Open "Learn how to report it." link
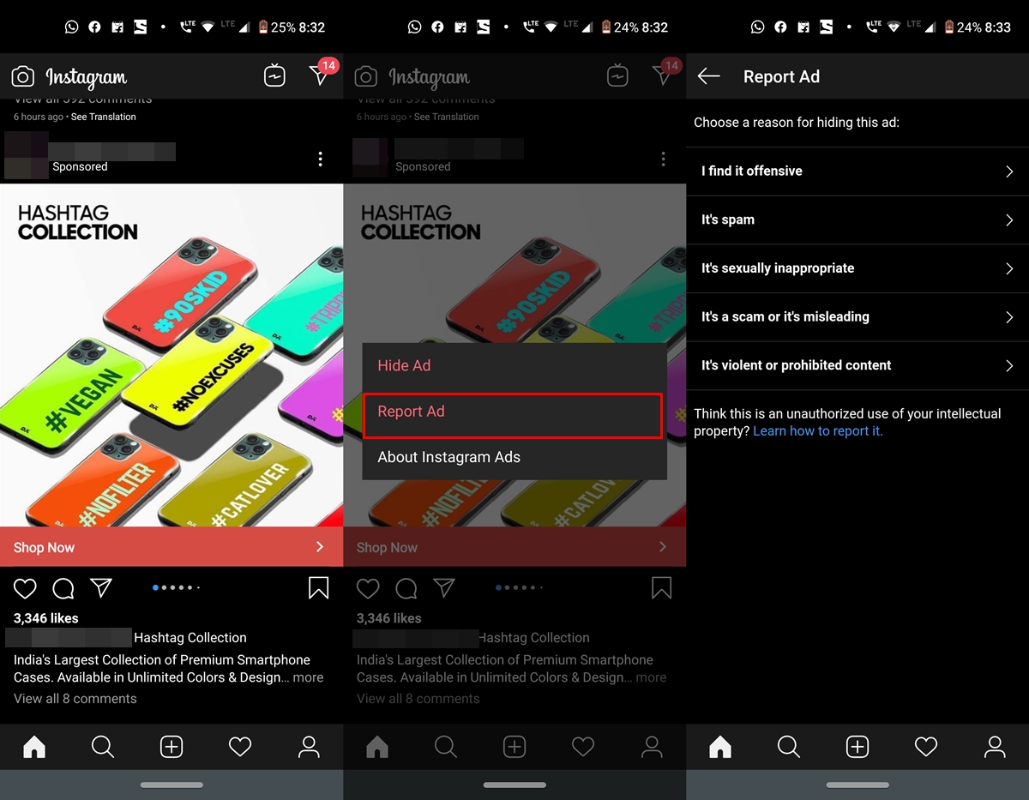The image size is (1029, 800). click(x=818, y=431)
